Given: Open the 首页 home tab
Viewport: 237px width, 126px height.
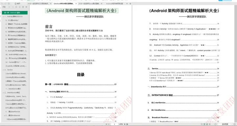Looking at the screenshot, I should pyautogui.click(x=17, y=4).
